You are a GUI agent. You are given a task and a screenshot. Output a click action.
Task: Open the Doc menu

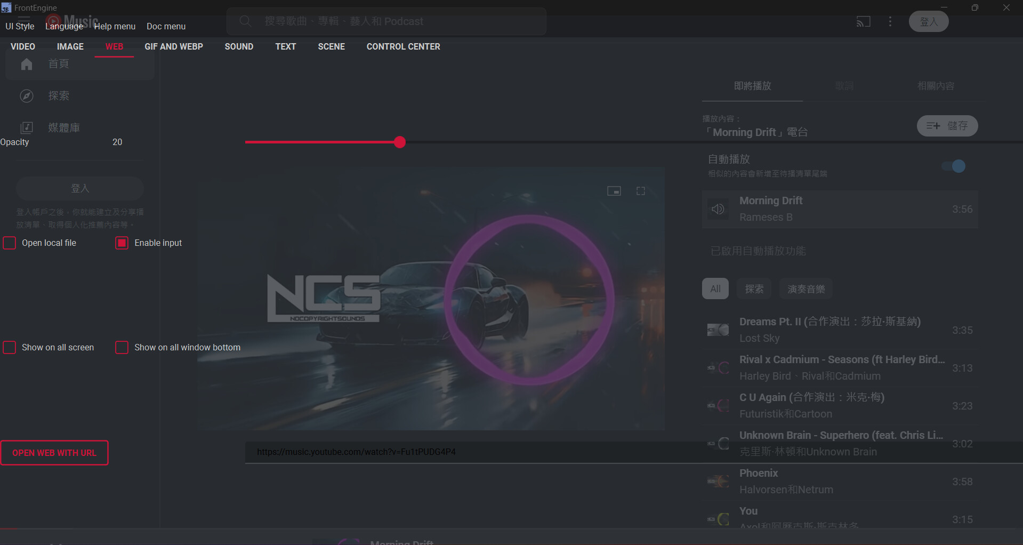pos(166,26)
